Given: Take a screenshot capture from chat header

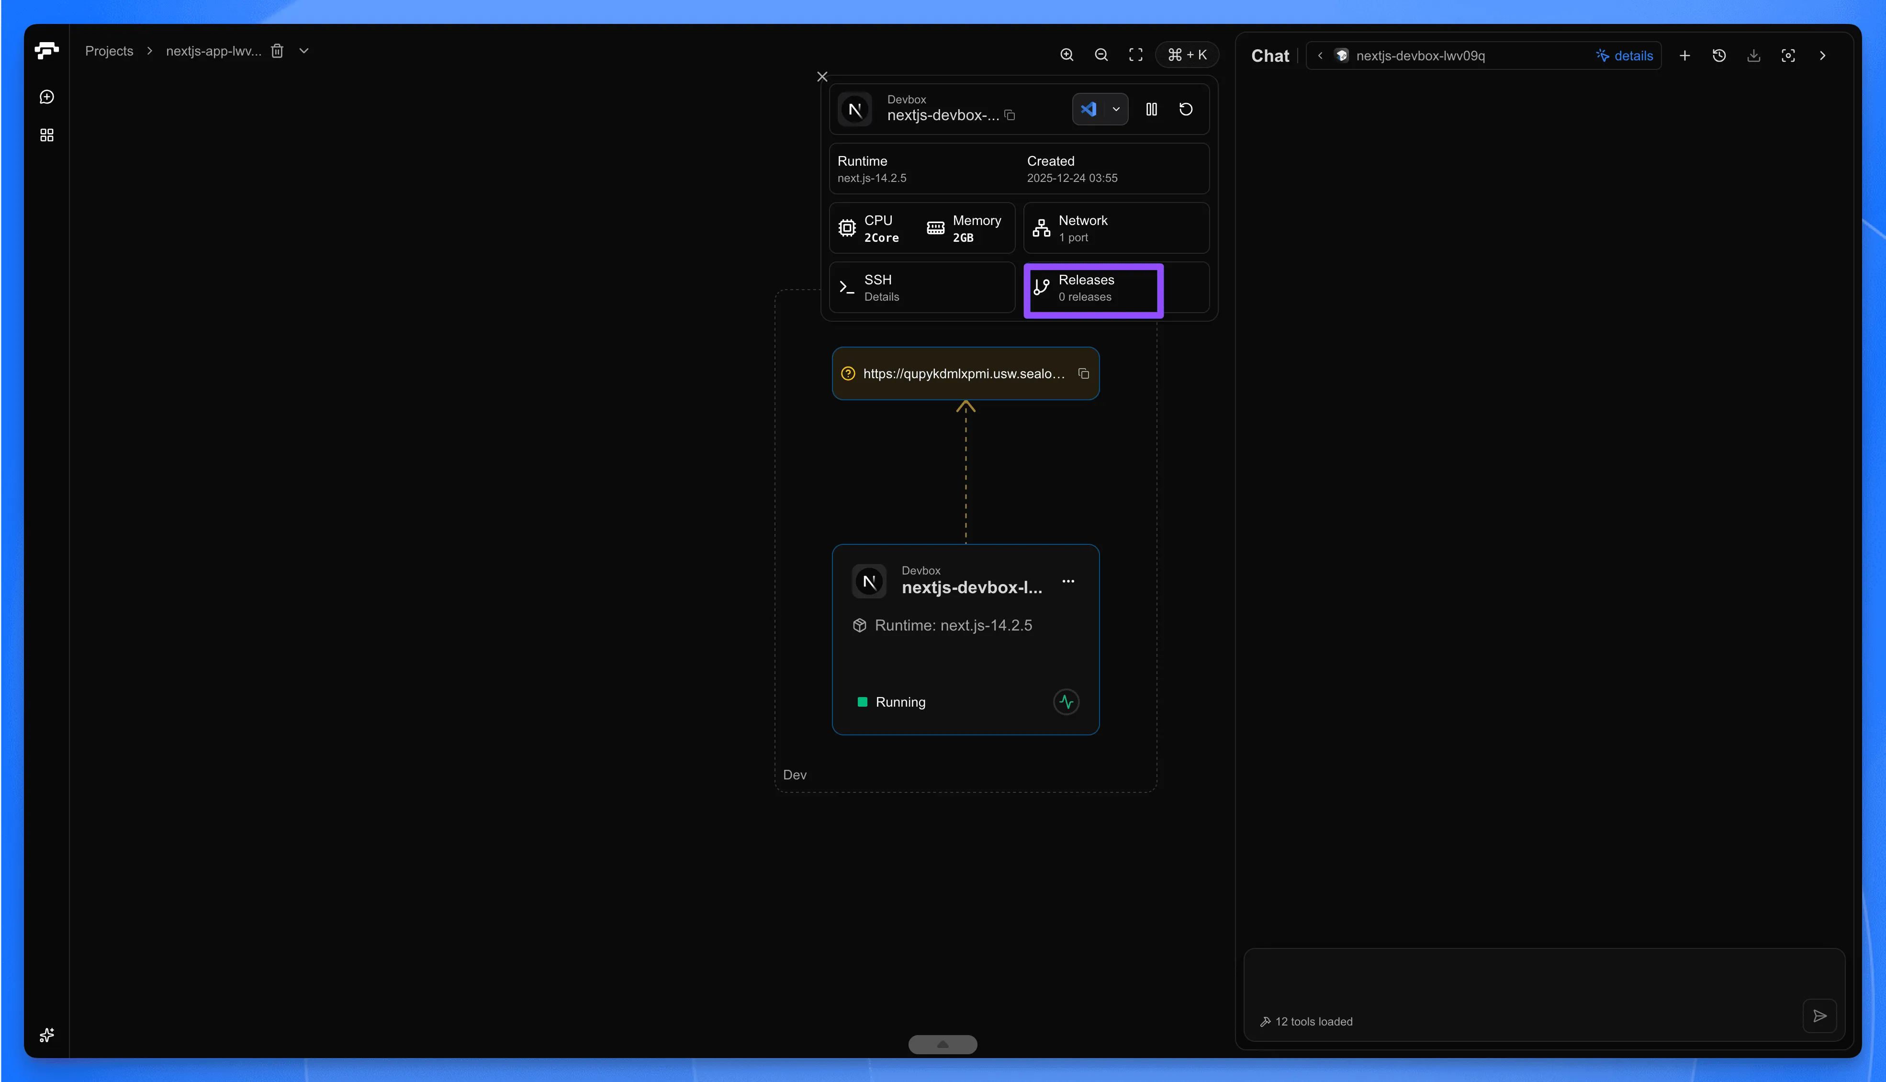Looking at the screenshot, I should coord(1788,56).
